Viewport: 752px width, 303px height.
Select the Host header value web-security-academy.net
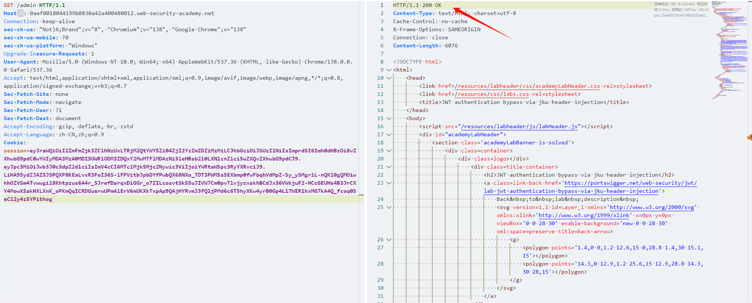pos(122,13)
